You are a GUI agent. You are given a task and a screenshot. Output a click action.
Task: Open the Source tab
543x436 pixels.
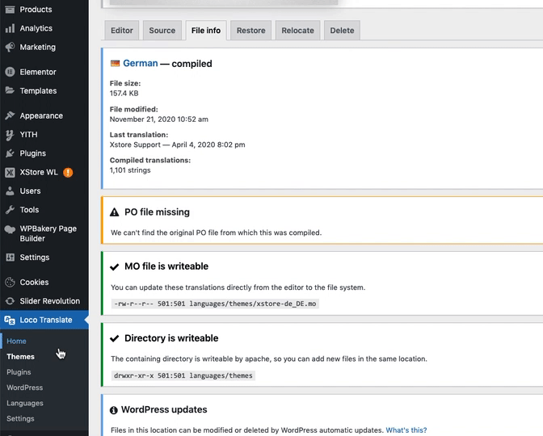(162, 31)
